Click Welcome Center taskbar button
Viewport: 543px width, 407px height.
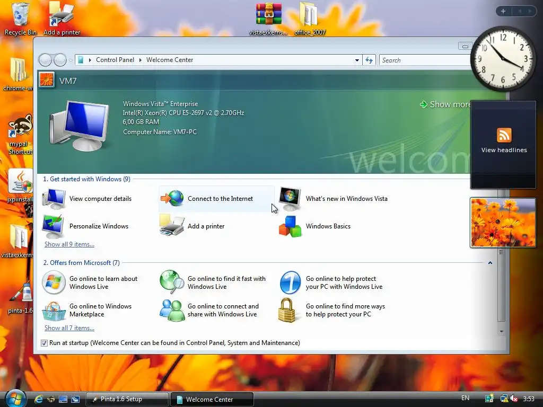(212, 399)
